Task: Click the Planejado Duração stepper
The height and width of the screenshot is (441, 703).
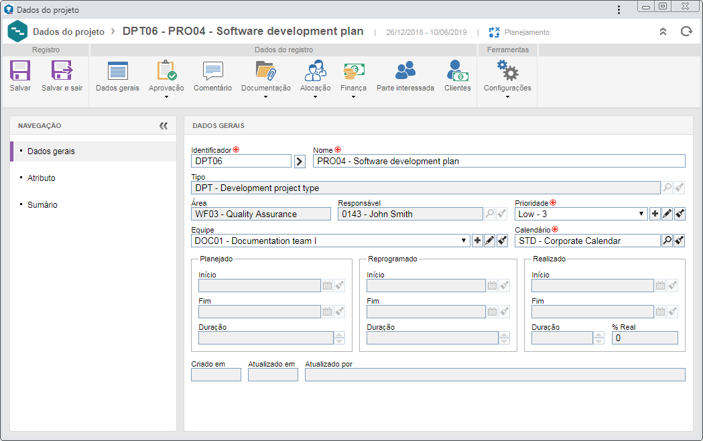Action: pyautogui.click(x=339, y=338)
